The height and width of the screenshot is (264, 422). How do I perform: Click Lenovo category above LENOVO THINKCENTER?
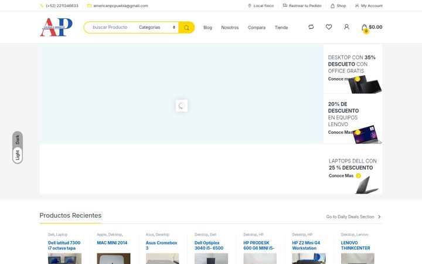362,235
